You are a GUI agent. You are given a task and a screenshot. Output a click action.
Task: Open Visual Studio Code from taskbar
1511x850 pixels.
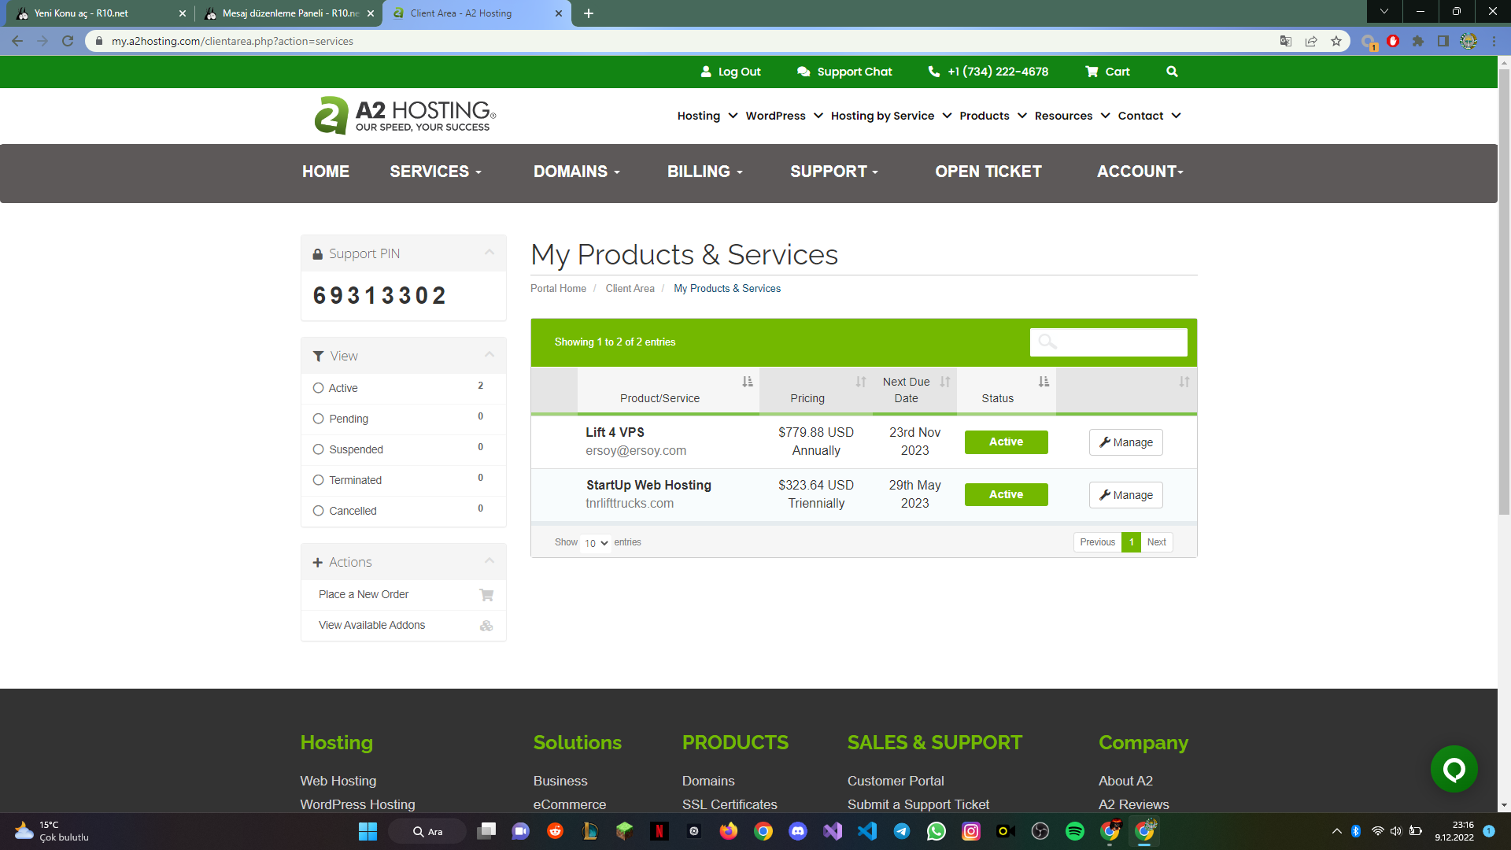click(x=867, y=831)
